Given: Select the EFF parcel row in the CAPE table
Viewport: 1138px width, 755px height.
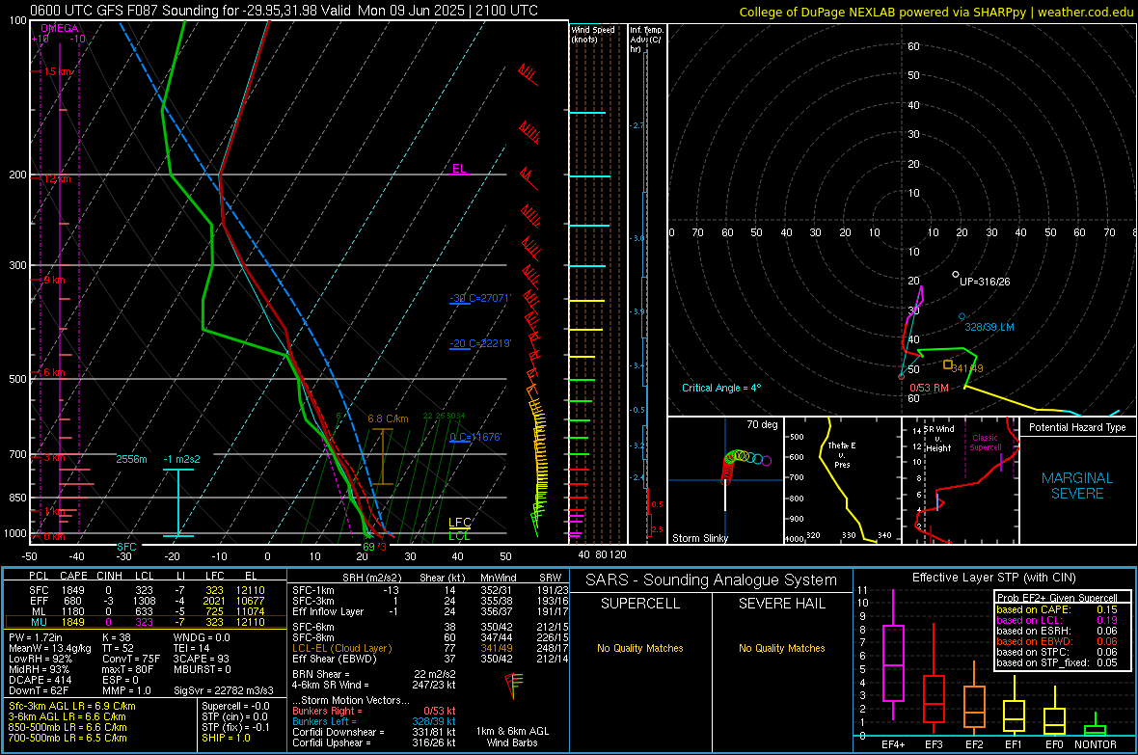Looking at the screenshot, I should 146,601.
